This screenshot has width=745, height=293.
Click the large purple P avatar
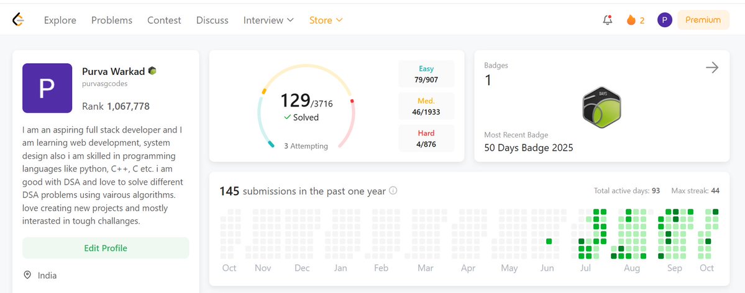(47, 88)
